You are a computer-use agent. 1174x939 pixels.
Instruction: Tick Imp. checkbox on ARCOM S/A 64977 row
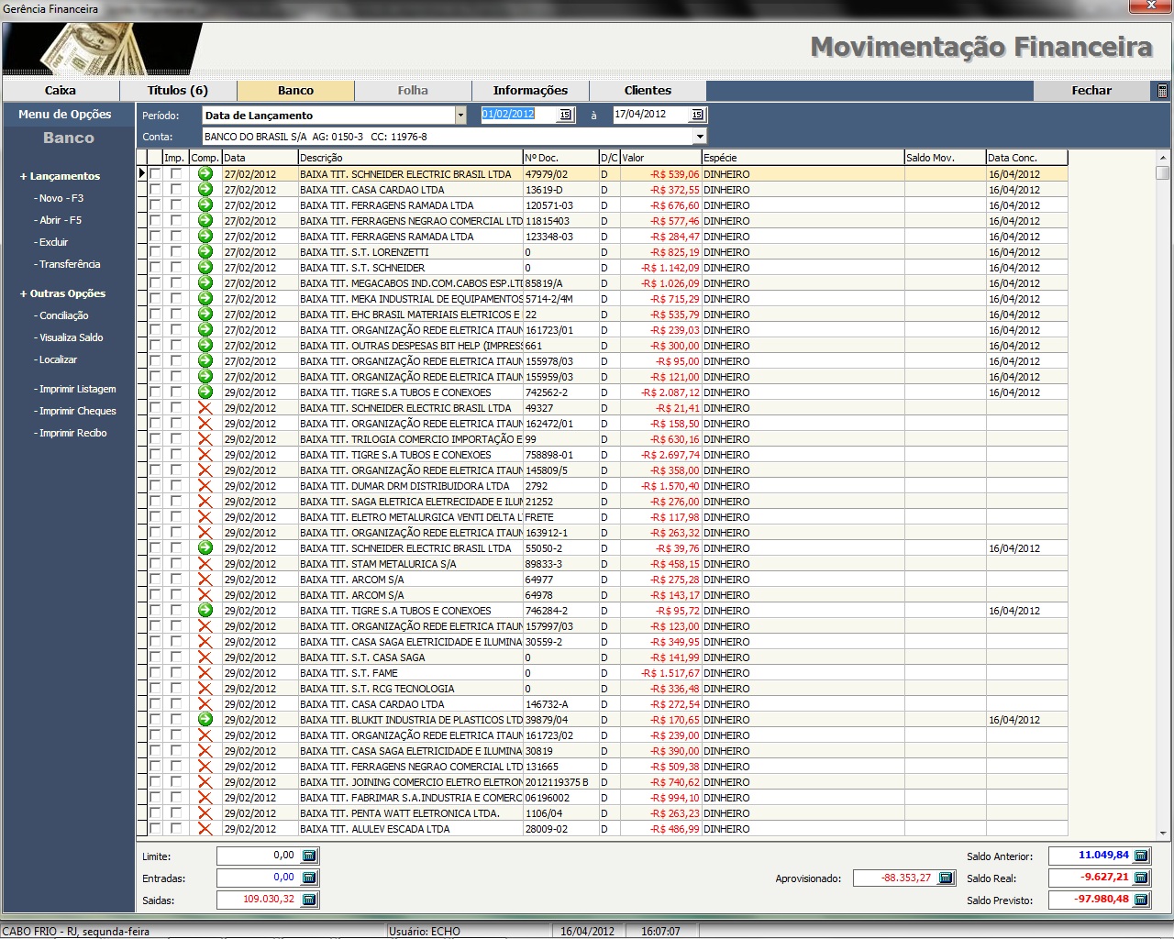click(175, 579)
